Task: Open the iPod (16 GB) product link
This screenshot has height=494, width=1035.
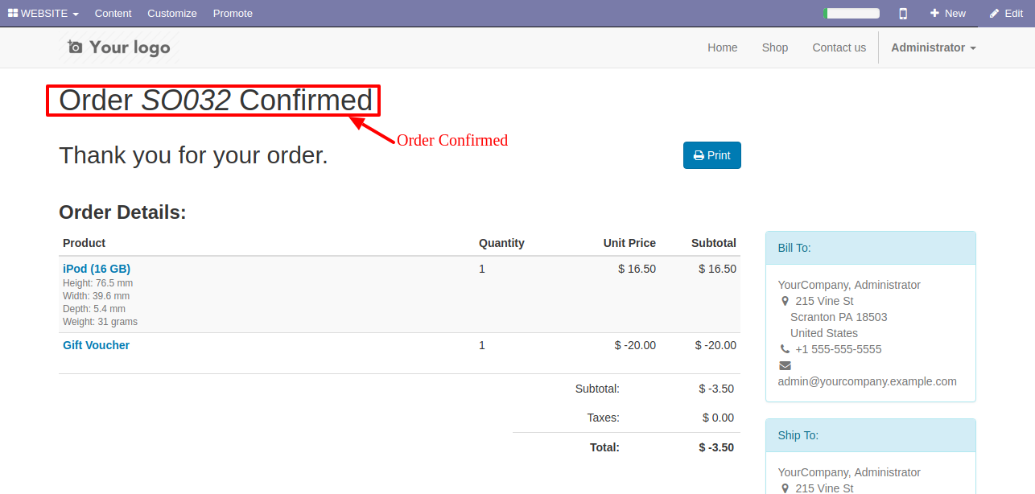Action: 97,269
